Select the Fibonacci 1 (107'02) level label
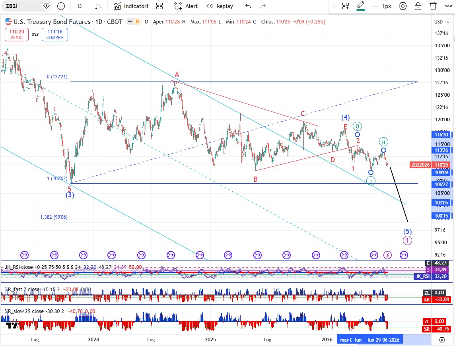455x346 pixels. pos(57,179)
